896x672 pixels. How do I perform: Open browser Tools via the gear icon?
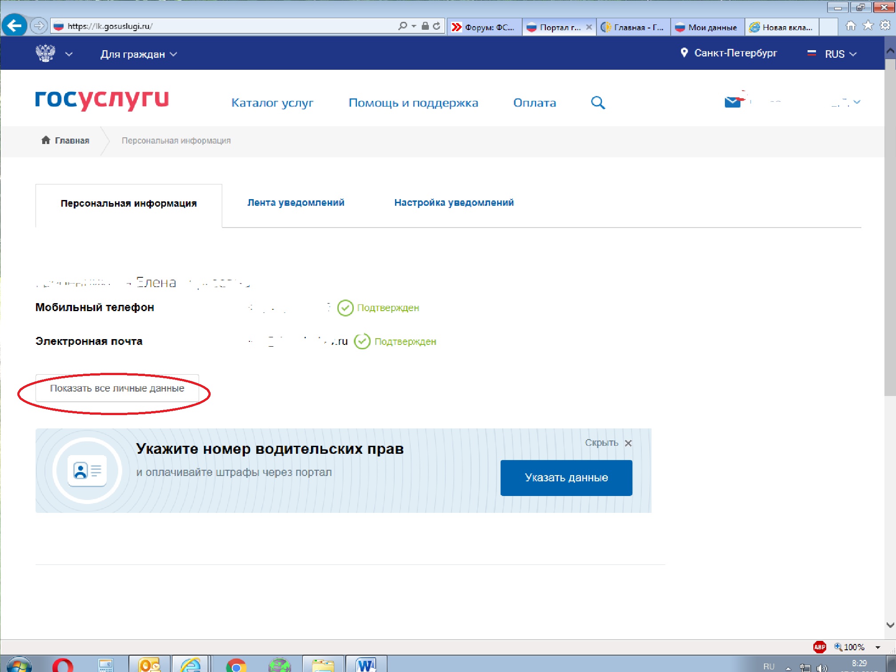[885, 26]
